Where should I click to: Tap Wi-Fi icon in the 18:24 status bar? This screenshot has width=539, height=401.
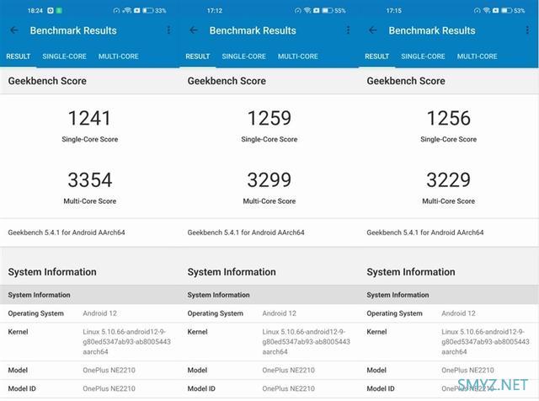coord(127,11)
